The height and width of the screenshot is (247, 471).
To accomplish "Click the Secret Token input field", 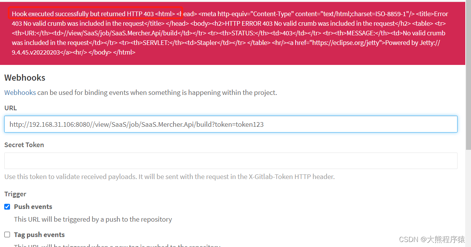I will 231,161.
